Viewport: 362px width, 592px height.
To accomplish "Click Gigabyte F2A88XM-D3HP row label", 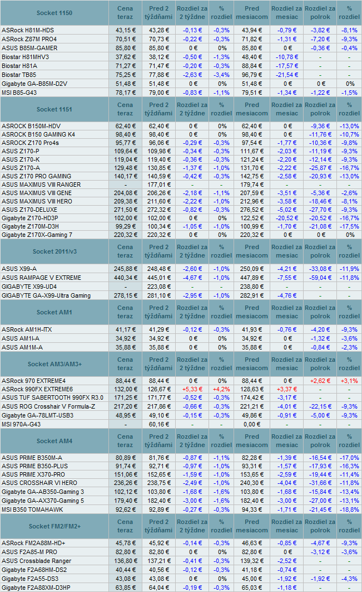I will [36, 588].
